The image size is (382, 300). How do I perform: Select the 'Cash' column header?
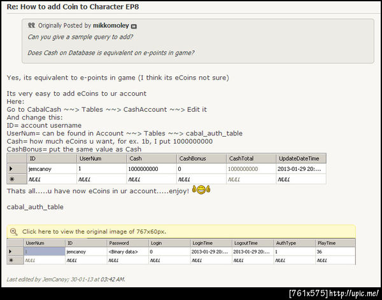[152, 159]
